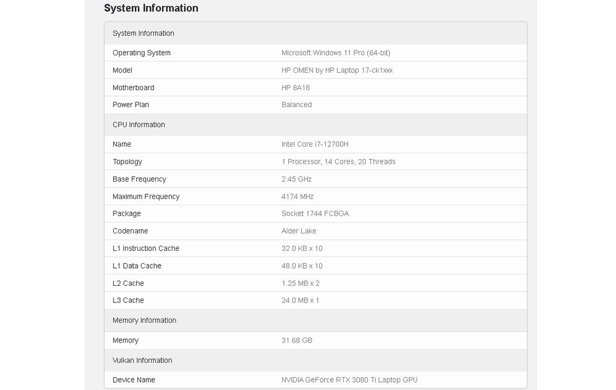Click the Memory Information section header
The height and width of the screenshot is (390, 616).
coord(144,320)
